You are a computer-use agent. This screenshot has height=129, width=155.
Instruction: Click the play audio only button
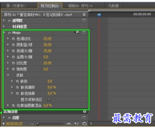click(76, 123)
